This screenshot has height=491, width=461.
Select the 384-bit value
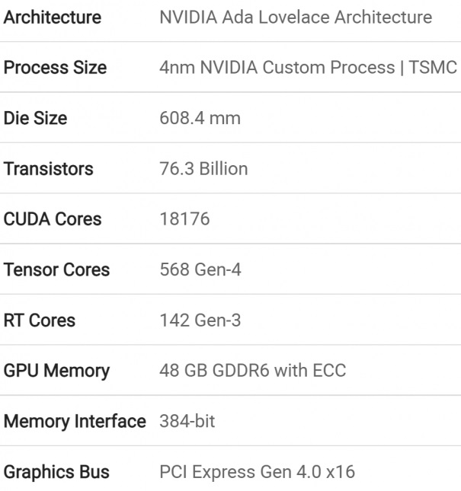pyautogui.click(x=187, y=421)
